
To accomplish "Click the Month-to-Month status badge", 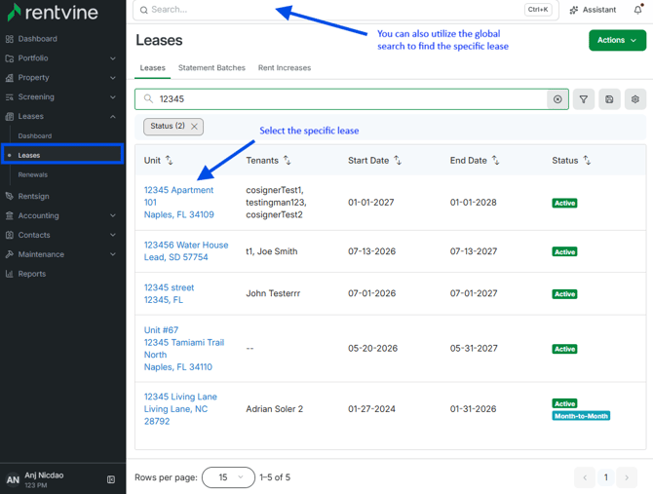I will 581,416.
